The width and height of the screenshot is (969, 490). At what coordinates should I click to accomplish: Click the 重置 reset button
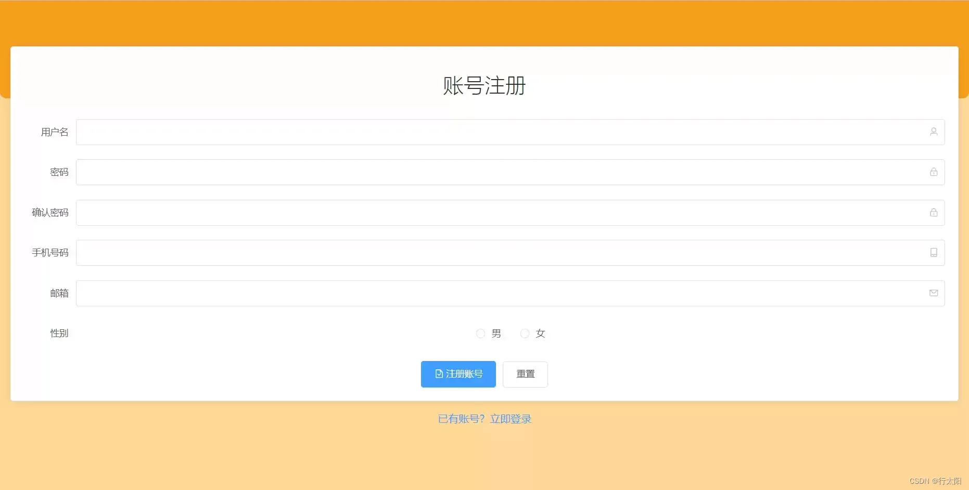(x=525, y=374)
